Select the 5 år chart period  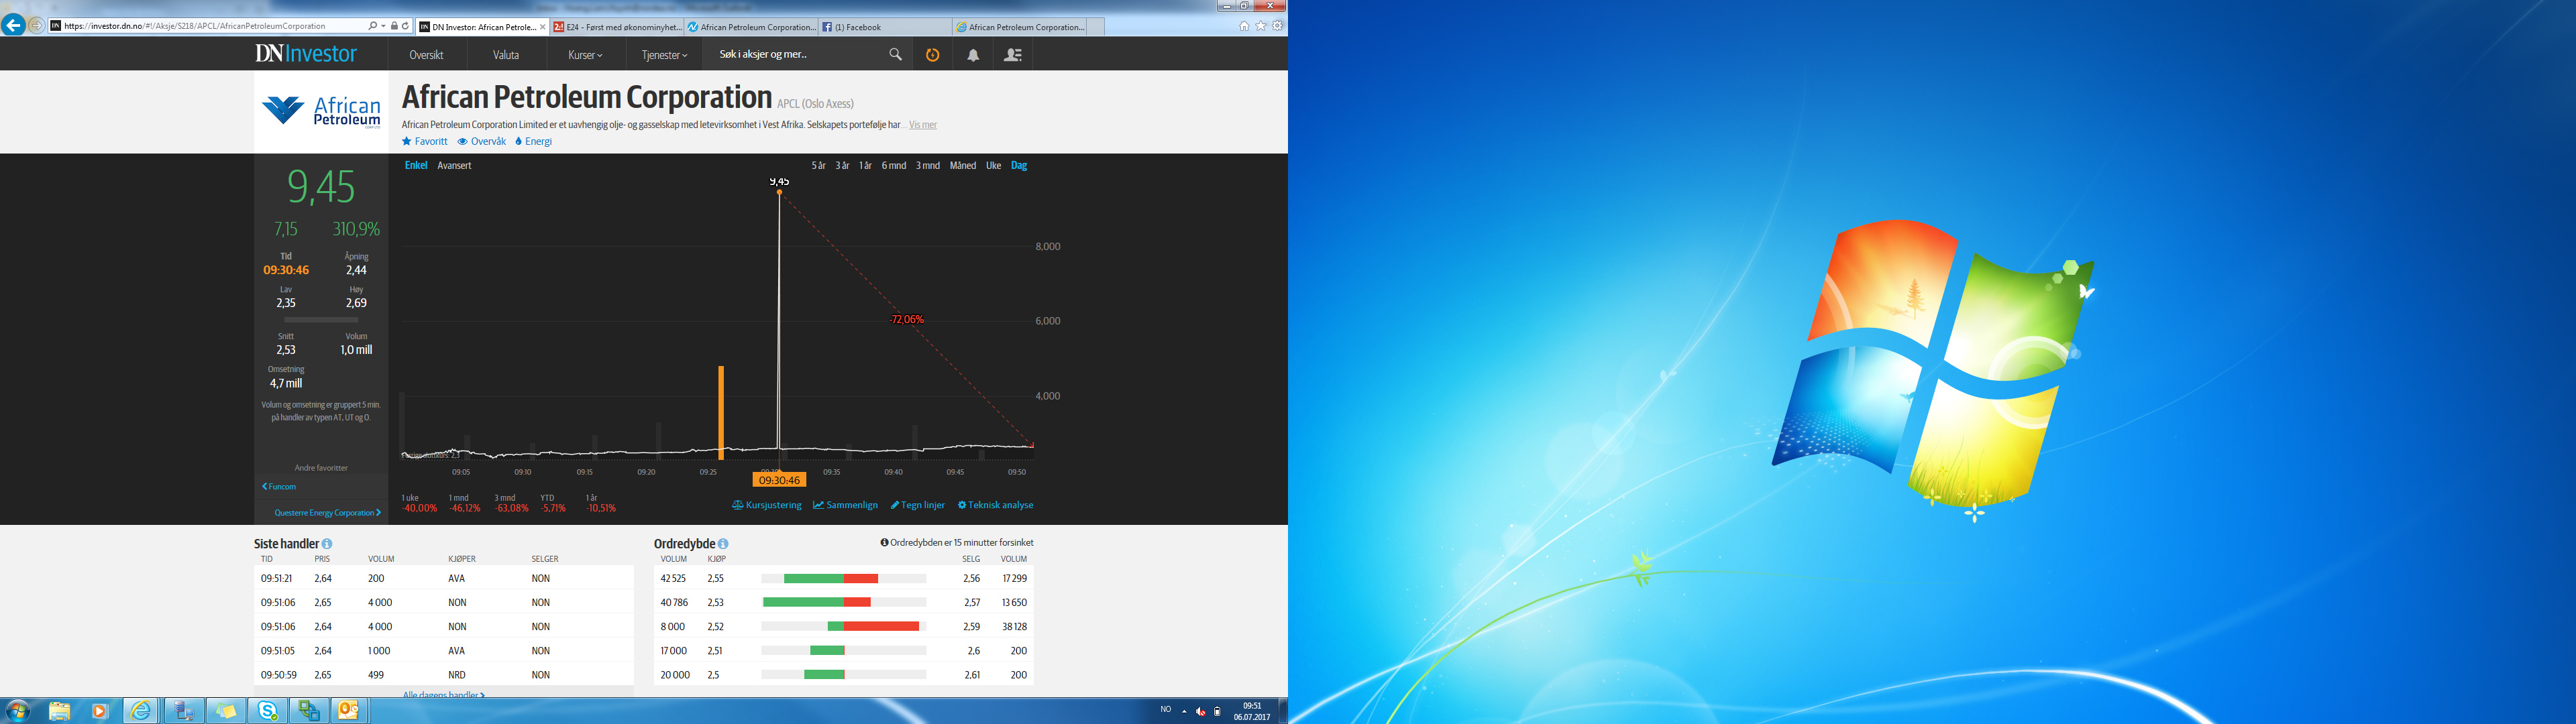(818, 166)
